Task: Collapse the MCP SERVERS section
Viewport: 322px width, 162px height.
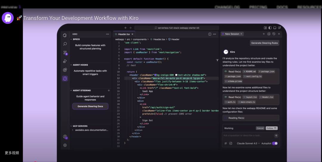Action: [x=71, y=126]
